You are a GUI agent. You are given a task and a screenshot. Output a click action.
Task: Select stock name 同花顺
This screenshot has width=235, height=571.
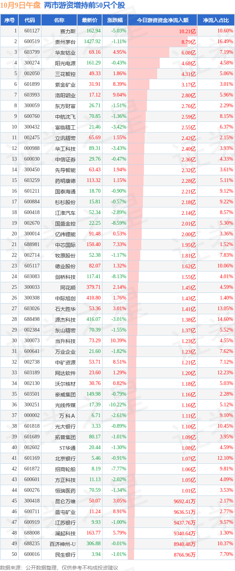pos(68,288)
